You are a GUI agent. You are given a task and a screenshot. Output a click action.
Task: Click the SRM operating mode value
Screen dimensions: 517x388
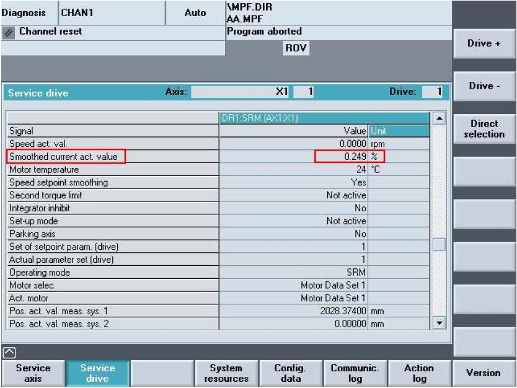pyautogui.click(x=356, y=272)
